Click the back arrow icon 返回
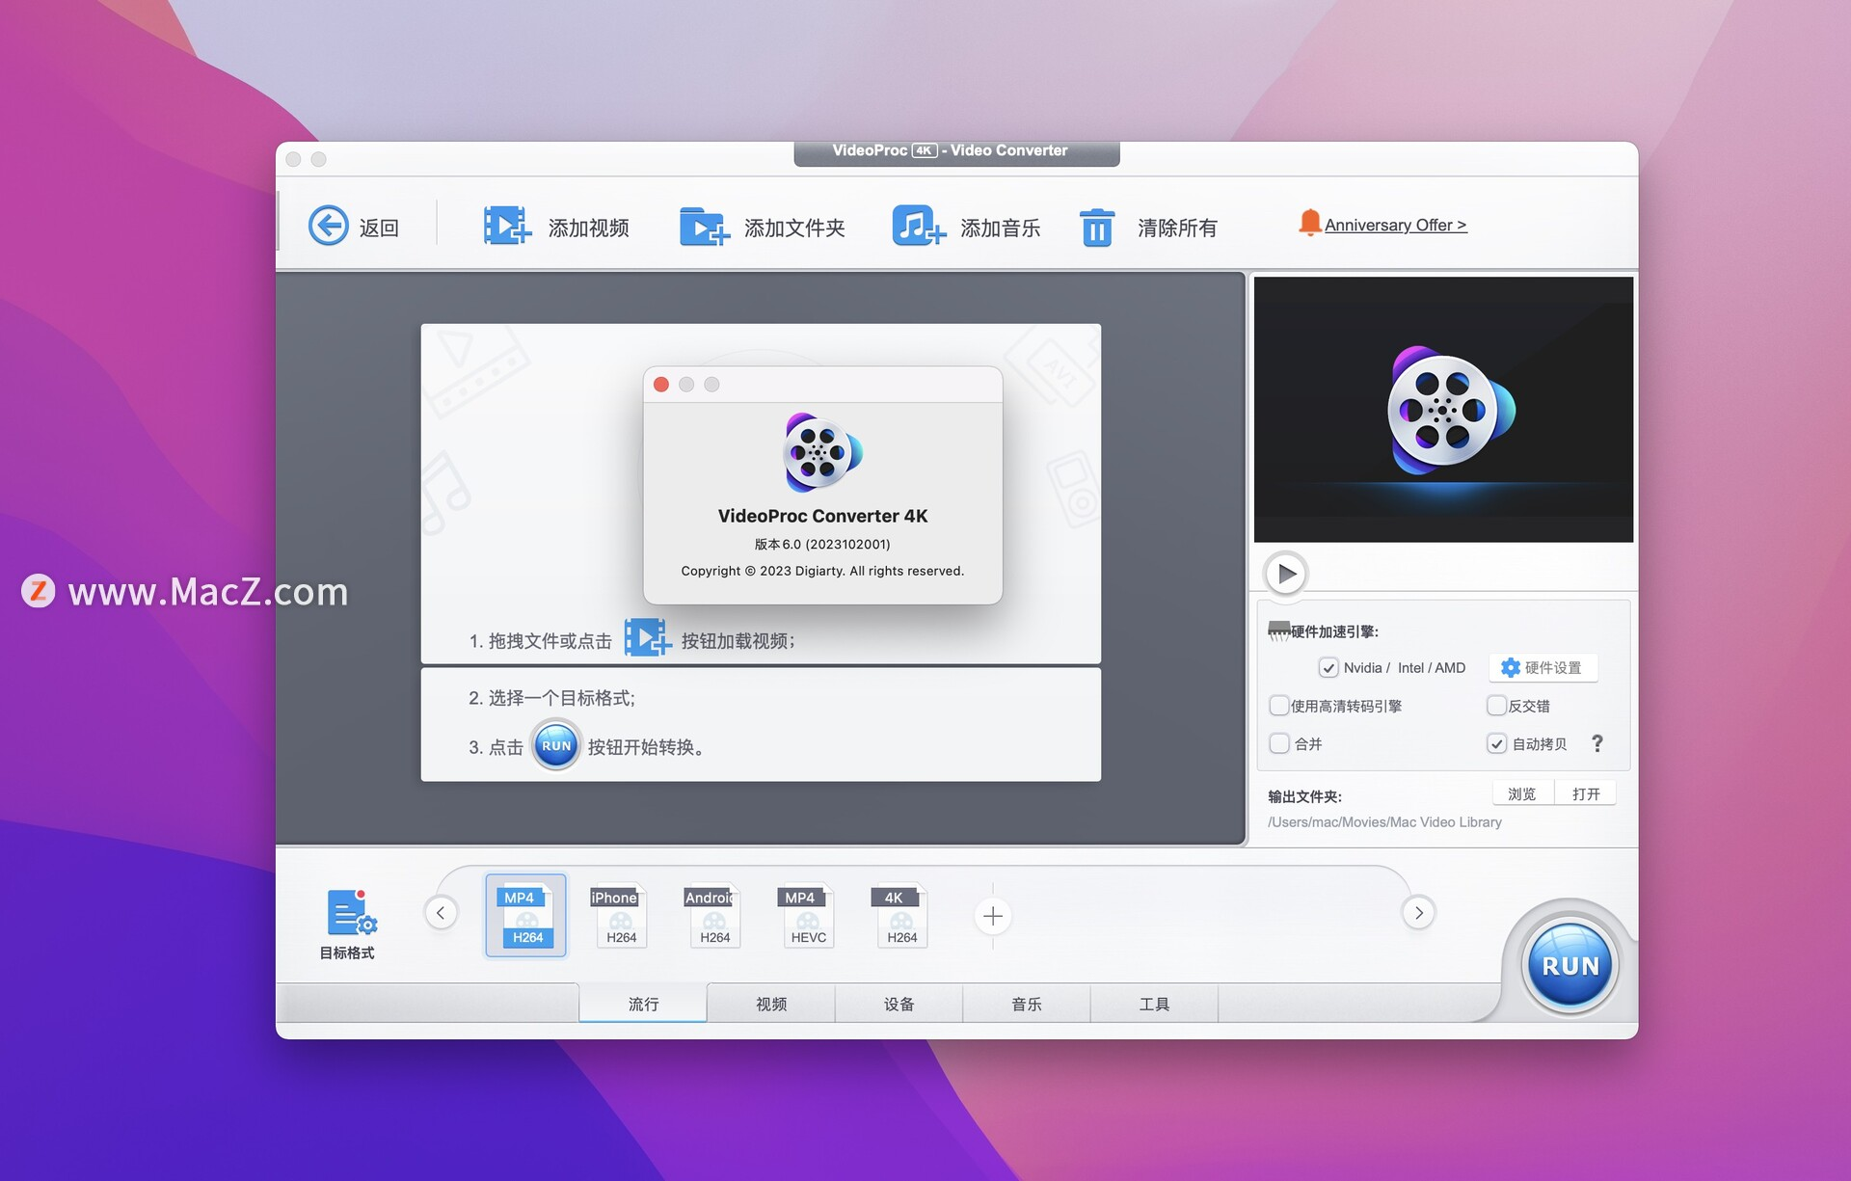This screenshot has height=1181, width=1851. click(328, 227)
